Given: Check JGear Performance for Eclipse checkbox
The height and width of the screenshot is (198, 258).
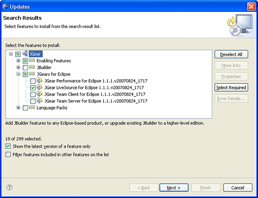Looking at the screenshot, I should 33,81.
